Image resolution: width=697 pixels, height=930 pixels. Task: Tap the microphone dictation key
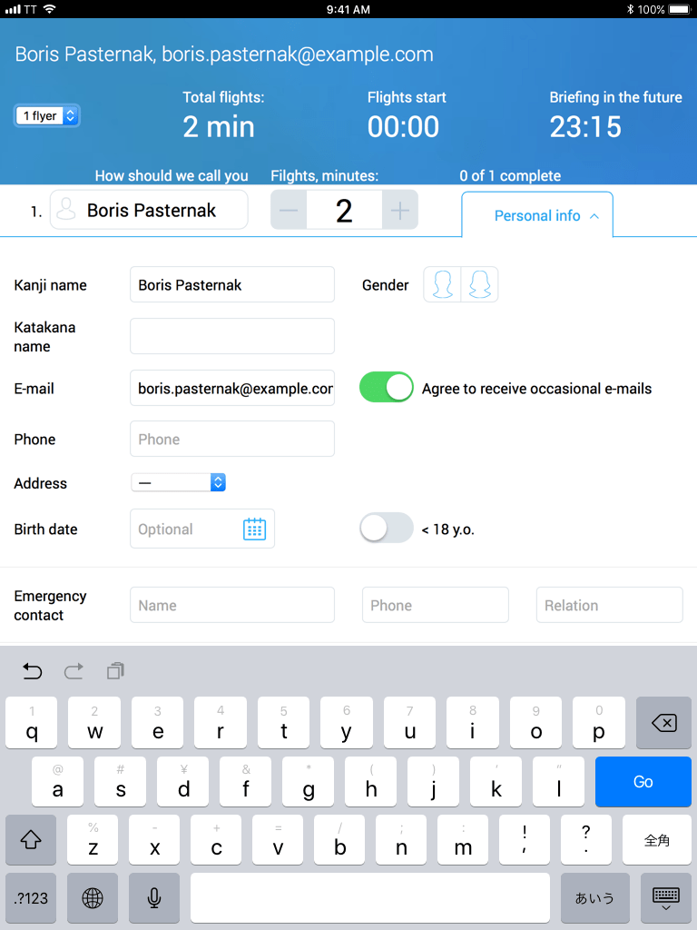[x=154, y=898]
